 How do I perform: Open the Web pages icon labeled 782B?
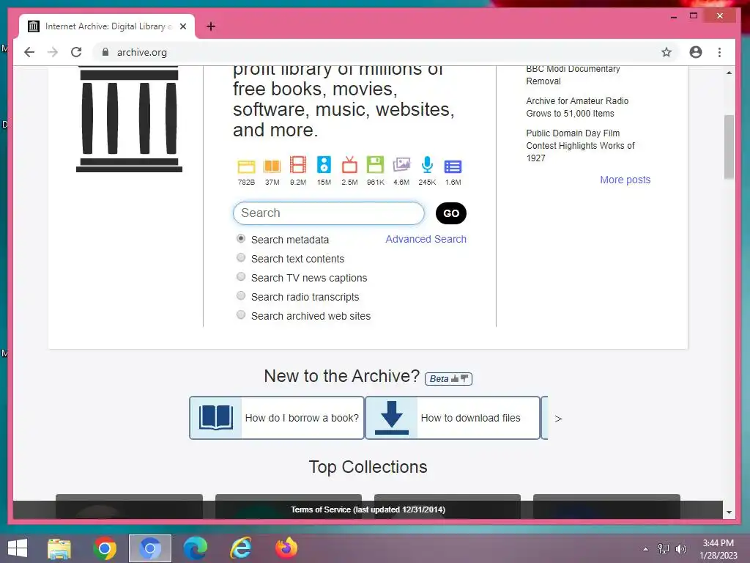click(x=246, y=166)
